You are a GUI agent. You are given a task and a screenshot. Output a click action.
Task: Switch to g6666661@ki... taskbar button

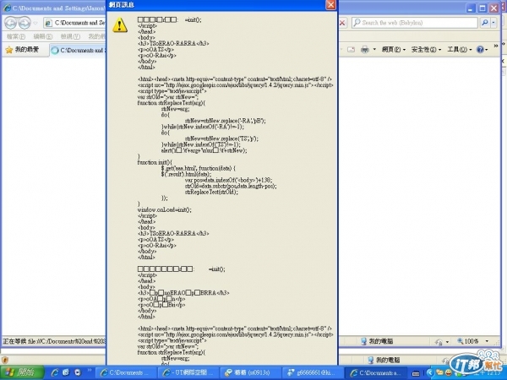coord(313,372)
